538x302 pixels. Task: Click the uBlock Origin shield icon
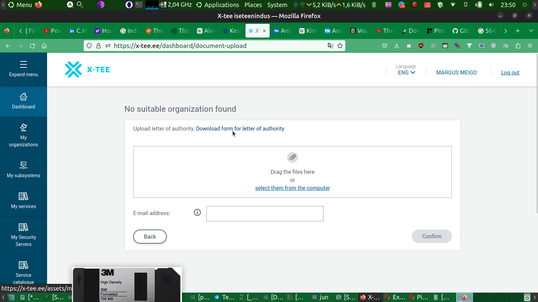421,46
